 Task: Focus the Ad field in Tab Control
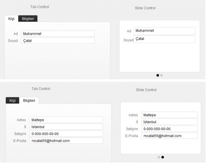click(58, 34)
